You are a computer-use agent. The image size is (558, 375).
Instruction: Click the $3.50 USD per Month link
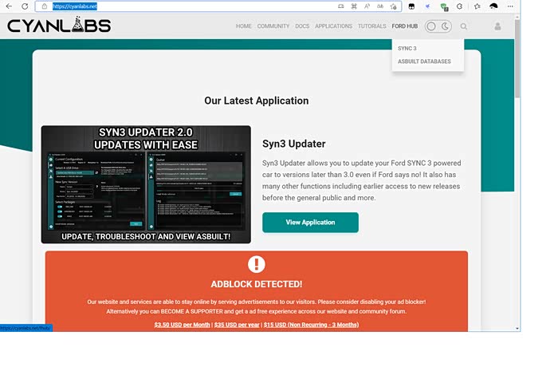click(182, 325)
